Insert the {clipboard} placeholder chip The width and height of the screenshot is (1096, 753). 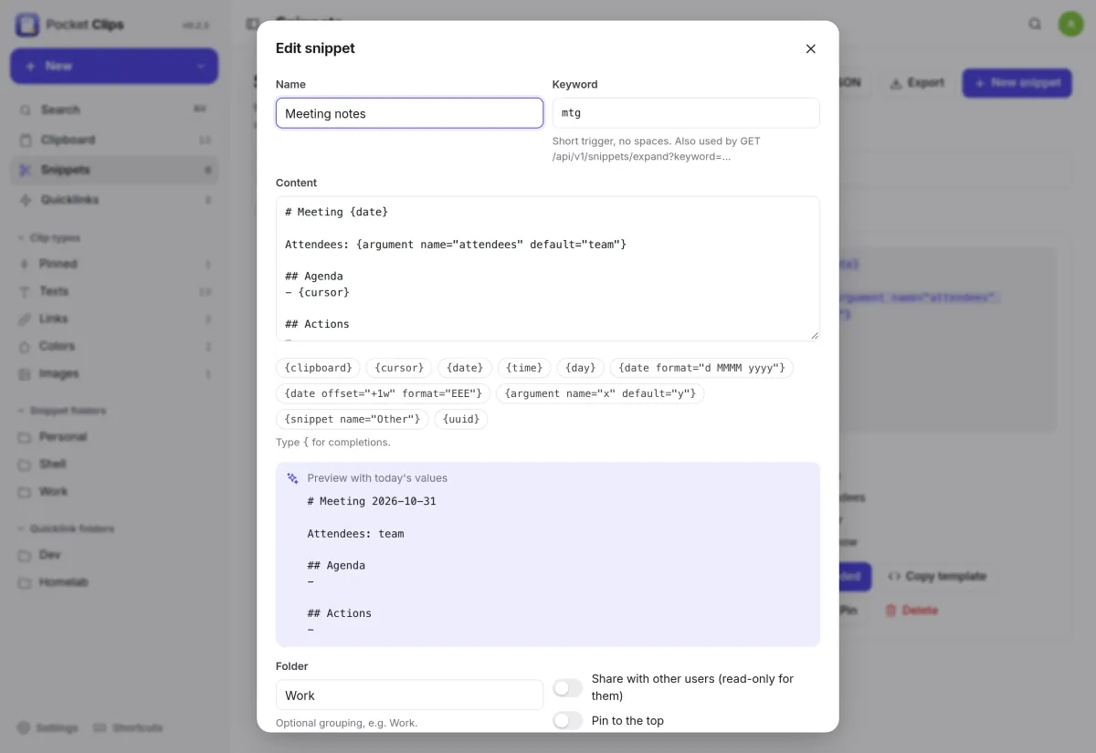(x=318, y=368)
